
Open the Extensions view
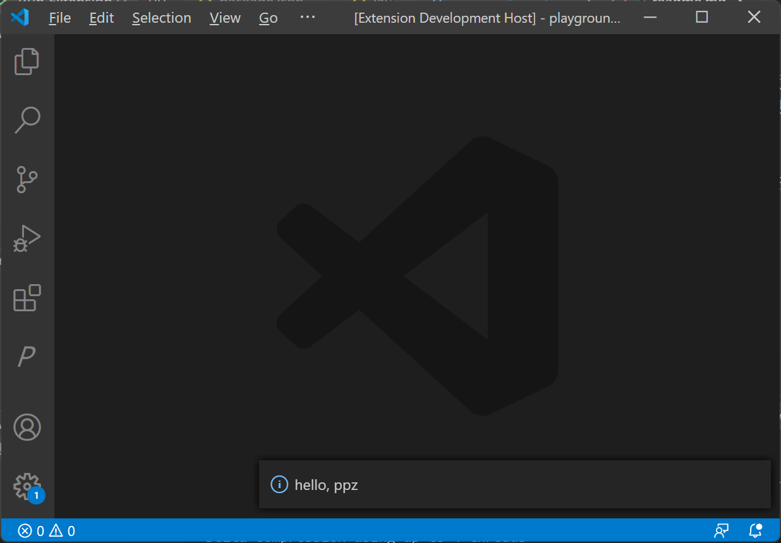point(27,299)
